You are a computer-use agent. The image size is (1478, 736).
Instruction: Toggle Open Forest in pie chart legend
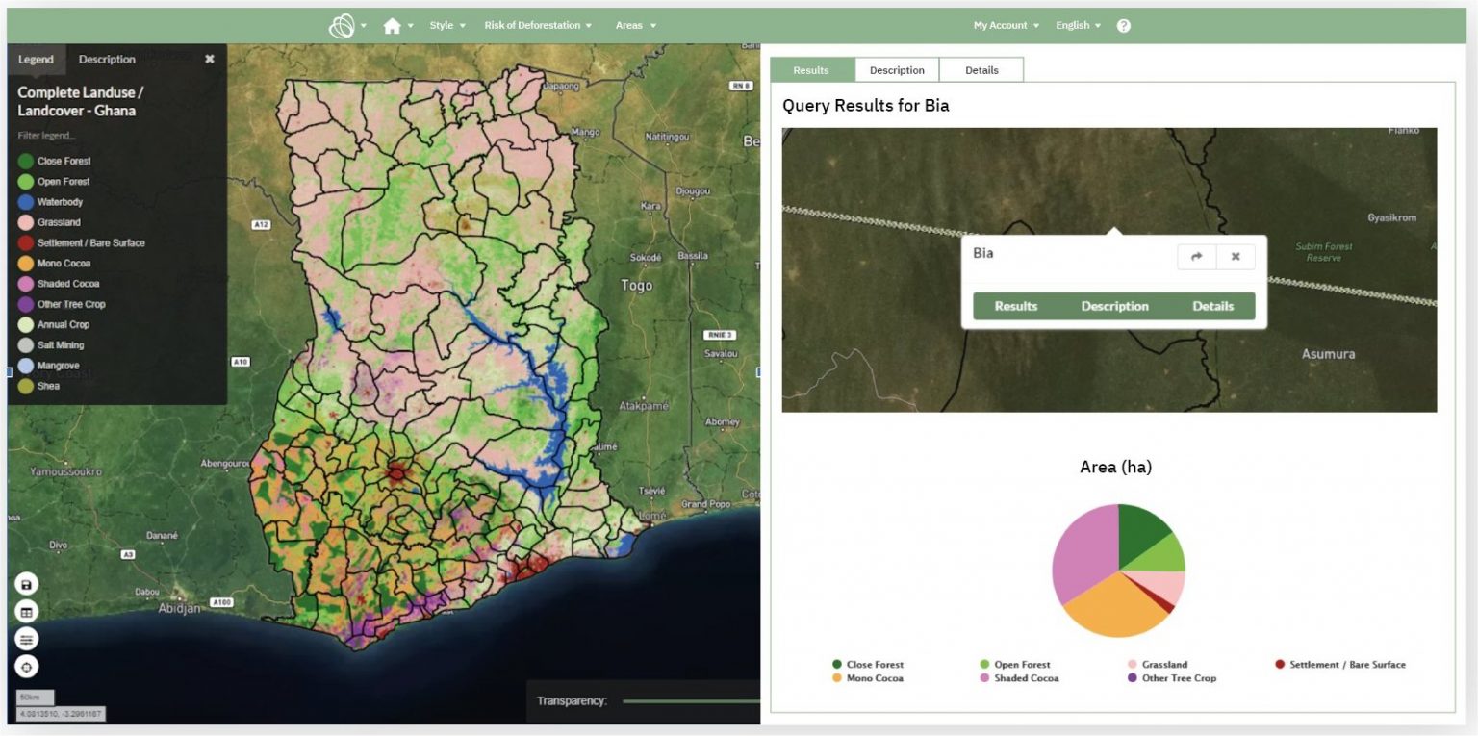(x=1015, y=665)
